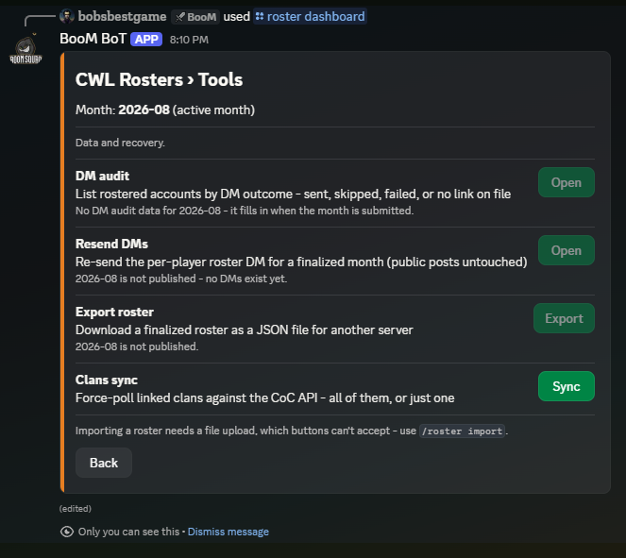Screen dimensions: 626x558
Task: Click the CWL Rosters › Tools heading
Action: click(x=159, y=79)
